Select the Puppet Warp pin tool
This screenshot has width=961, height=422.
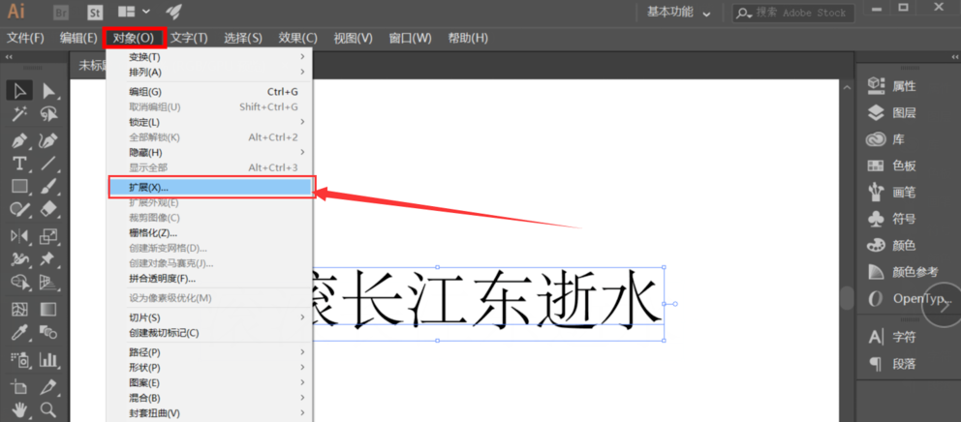coord(48,259)
